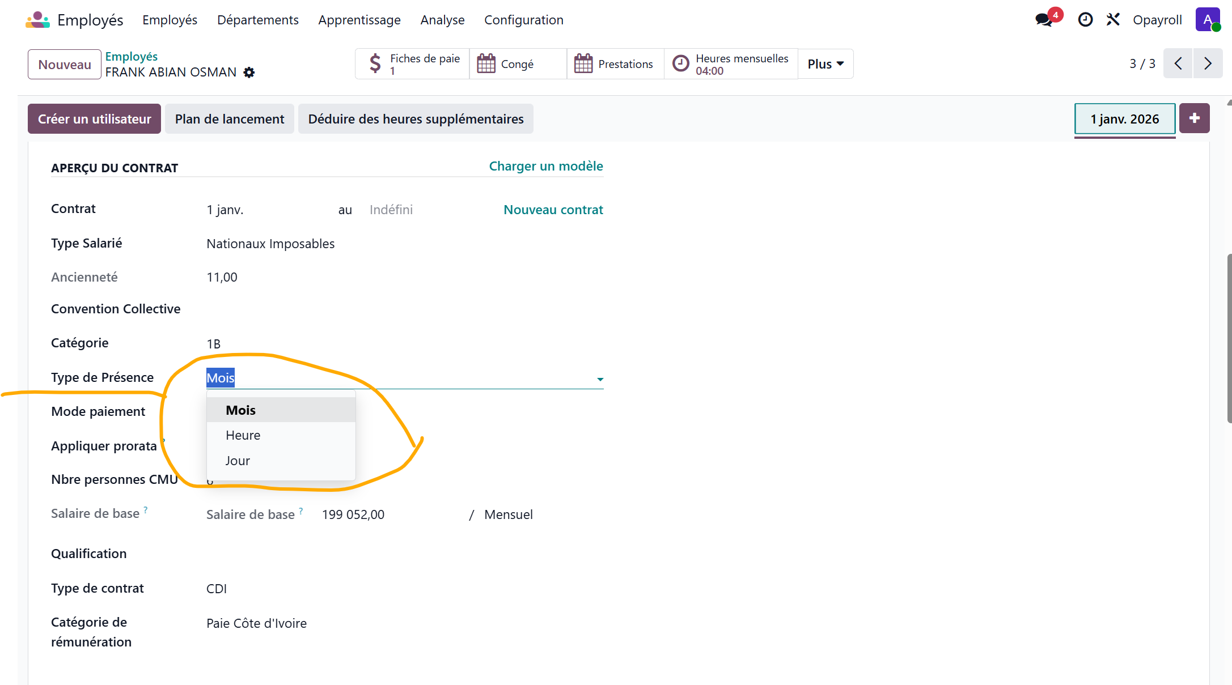Open the user avatar menu
The height and width of the screenshot is (685, 1232).
[1207, 20]
